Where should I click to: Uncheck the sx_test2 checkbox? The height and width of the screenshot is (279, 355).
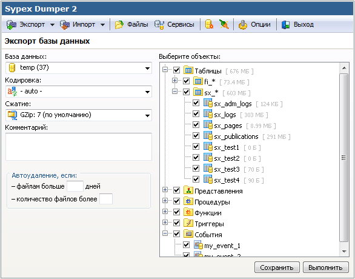[196, 157]
